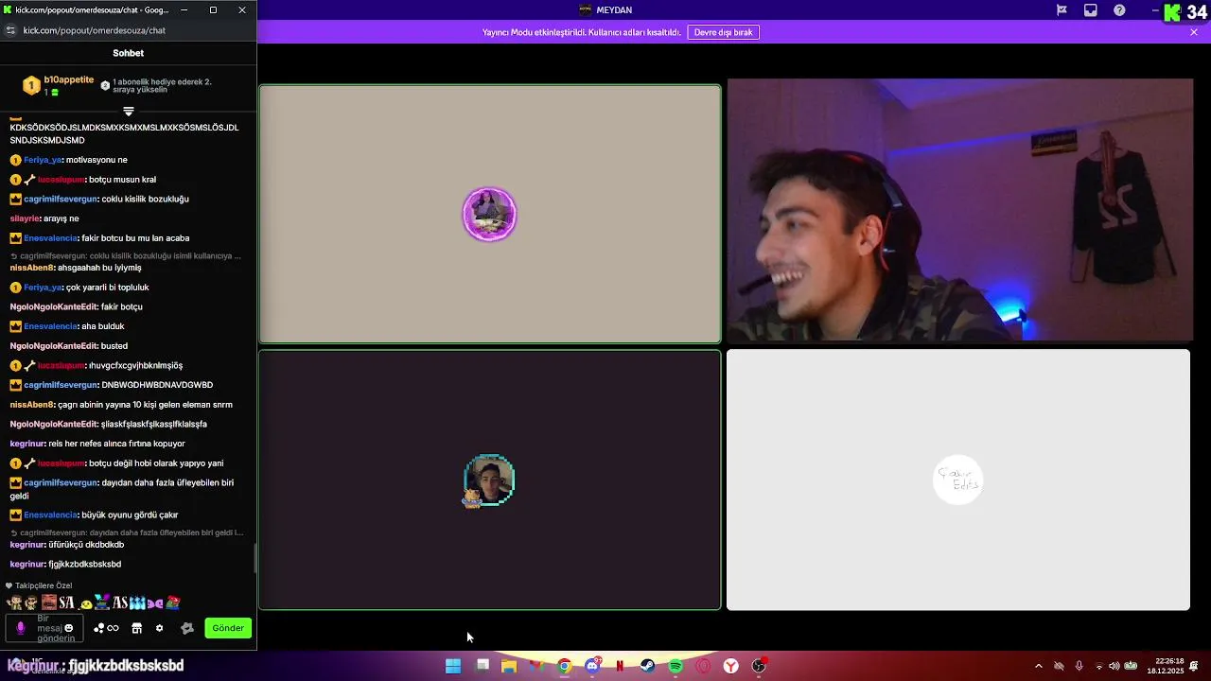1211x681 pixels.
Task: Click the chat scrollbar thumb
Action: pos(255,558)
